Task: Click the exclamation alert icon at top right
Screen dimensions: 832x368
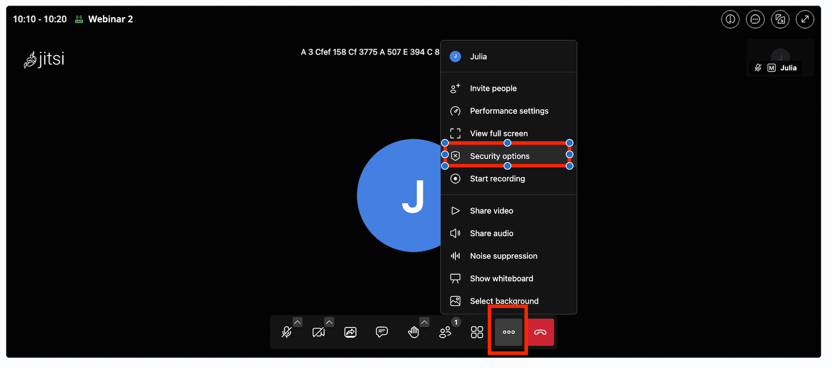Action: 730,19
